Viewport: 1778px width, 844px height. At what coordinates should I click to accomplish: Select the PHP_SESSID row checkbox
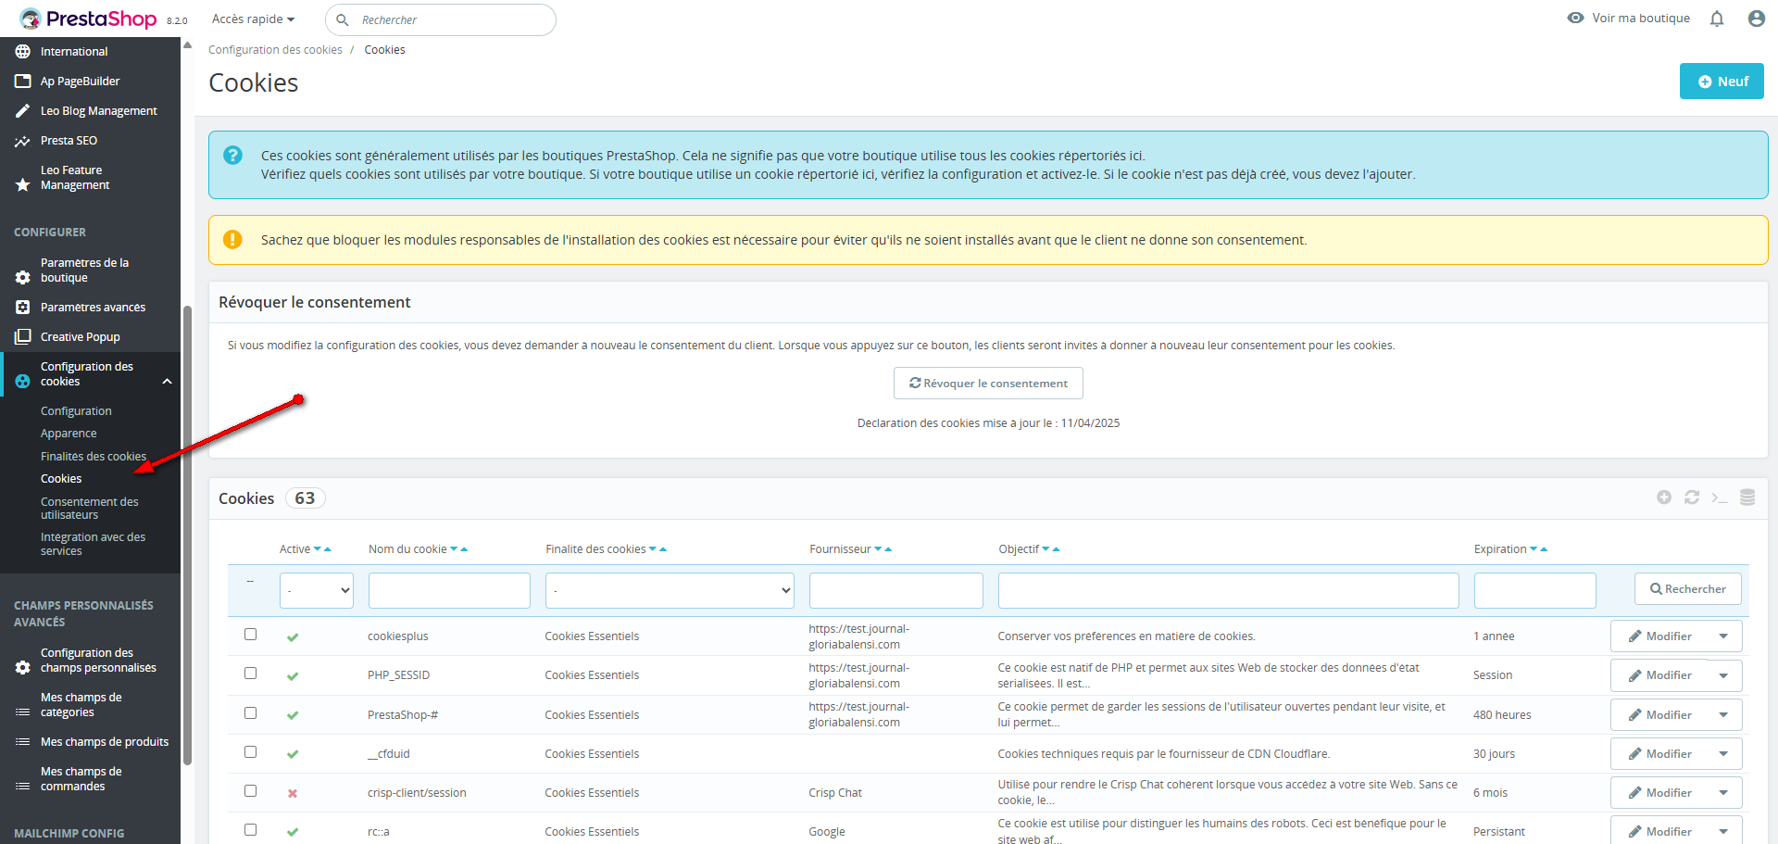tap(250, 674)
